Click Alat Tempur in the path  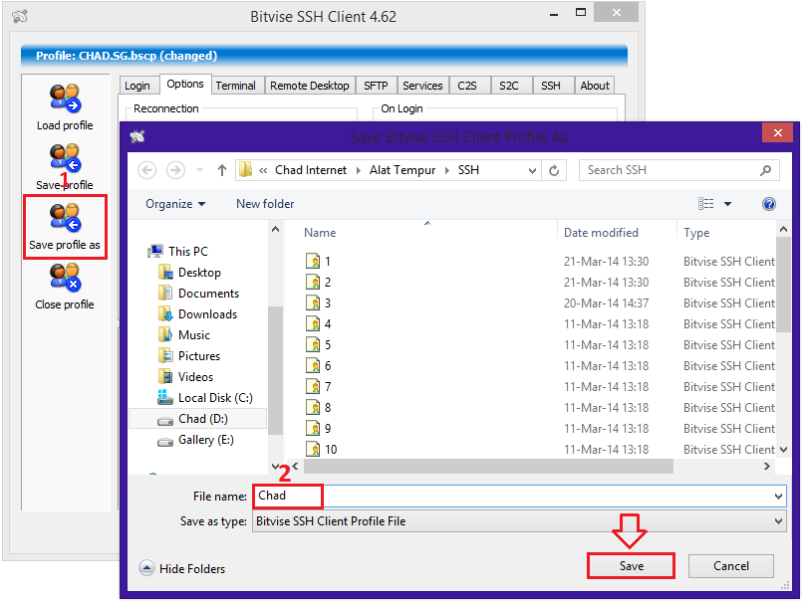pyautogui.click(x=402, y=170)
